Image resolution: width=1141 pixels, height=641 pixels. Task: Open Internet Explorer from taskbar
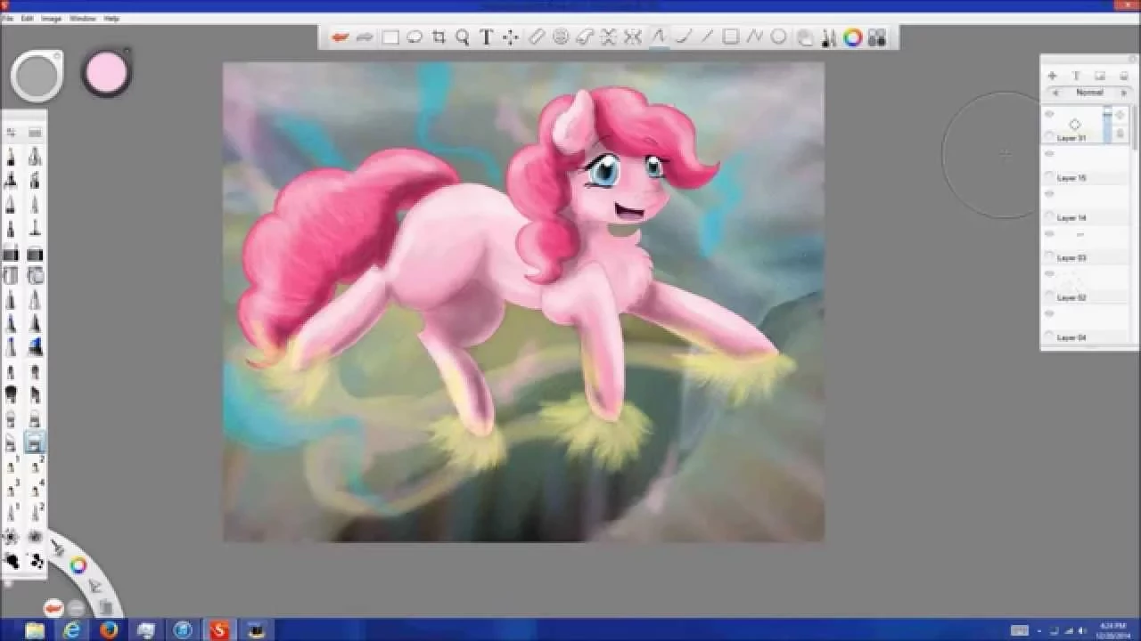pyautogui.click(x=72, y=630)
